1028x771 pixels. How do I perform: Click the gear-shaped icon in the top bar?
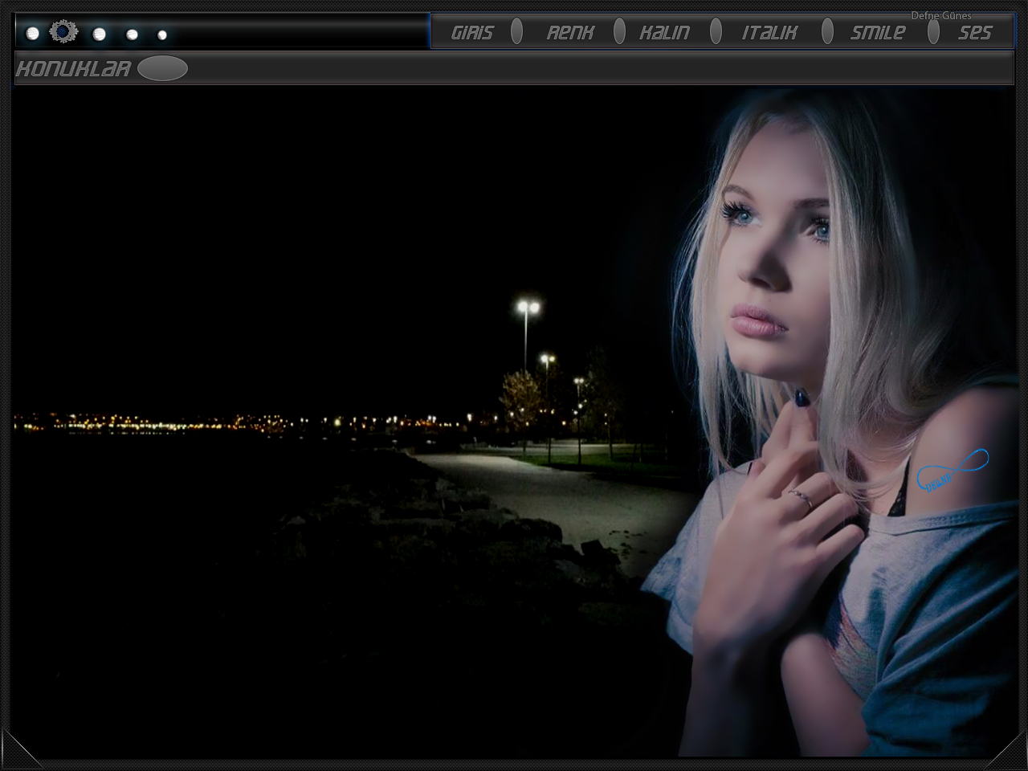(x=63, y=32)
